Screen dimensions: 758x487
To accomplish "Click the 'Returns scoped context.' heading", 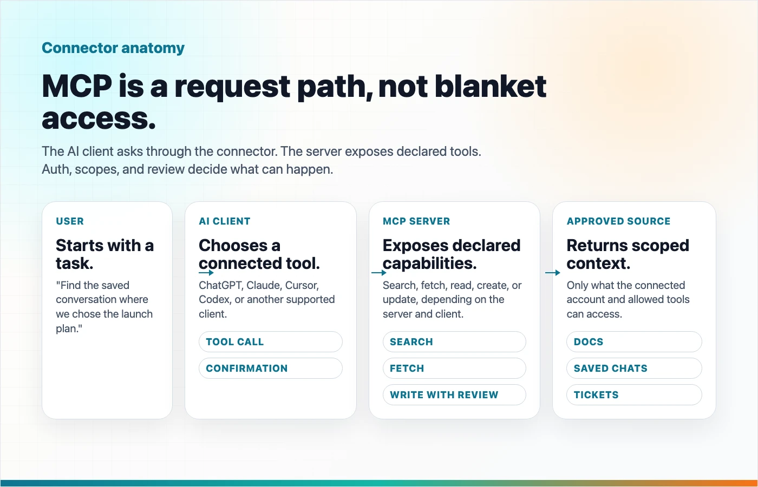I will [x=628, y=254].
